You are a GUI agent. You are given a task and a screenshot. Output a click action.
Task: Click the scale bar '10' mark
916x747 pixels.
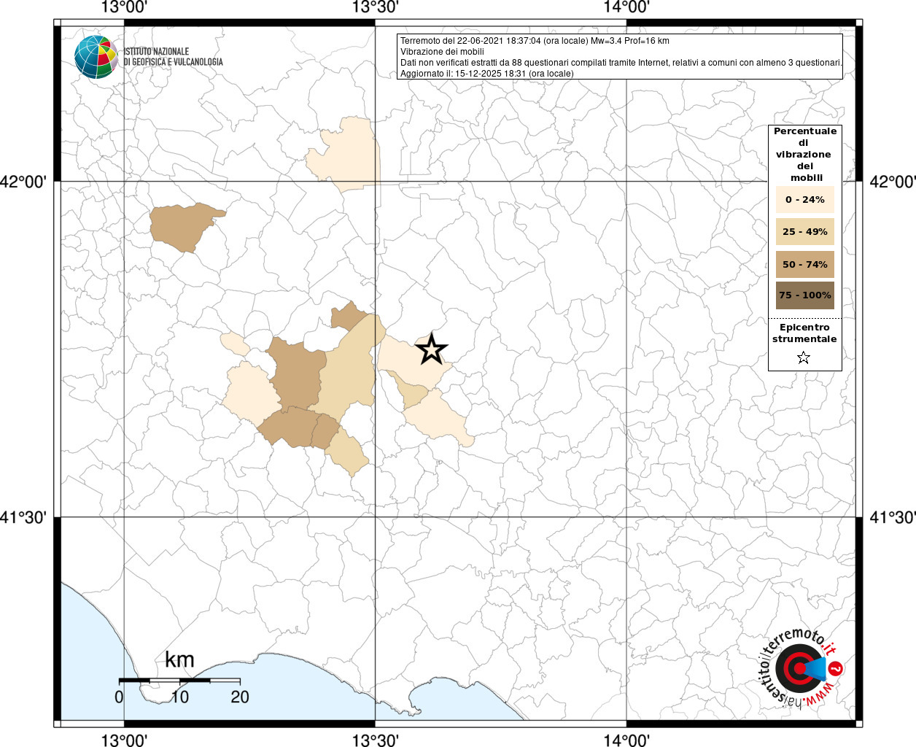click(x=179, y=697)
